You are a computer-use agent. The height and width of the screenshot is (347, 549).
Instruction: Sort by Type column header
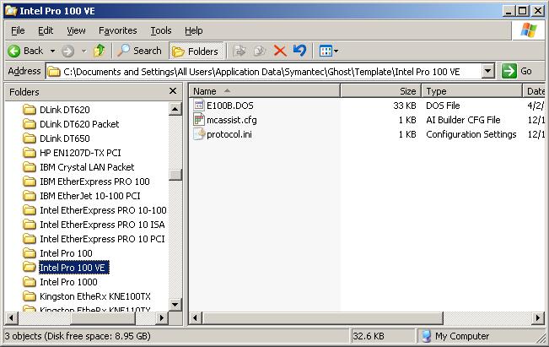[x=471, y=91]
